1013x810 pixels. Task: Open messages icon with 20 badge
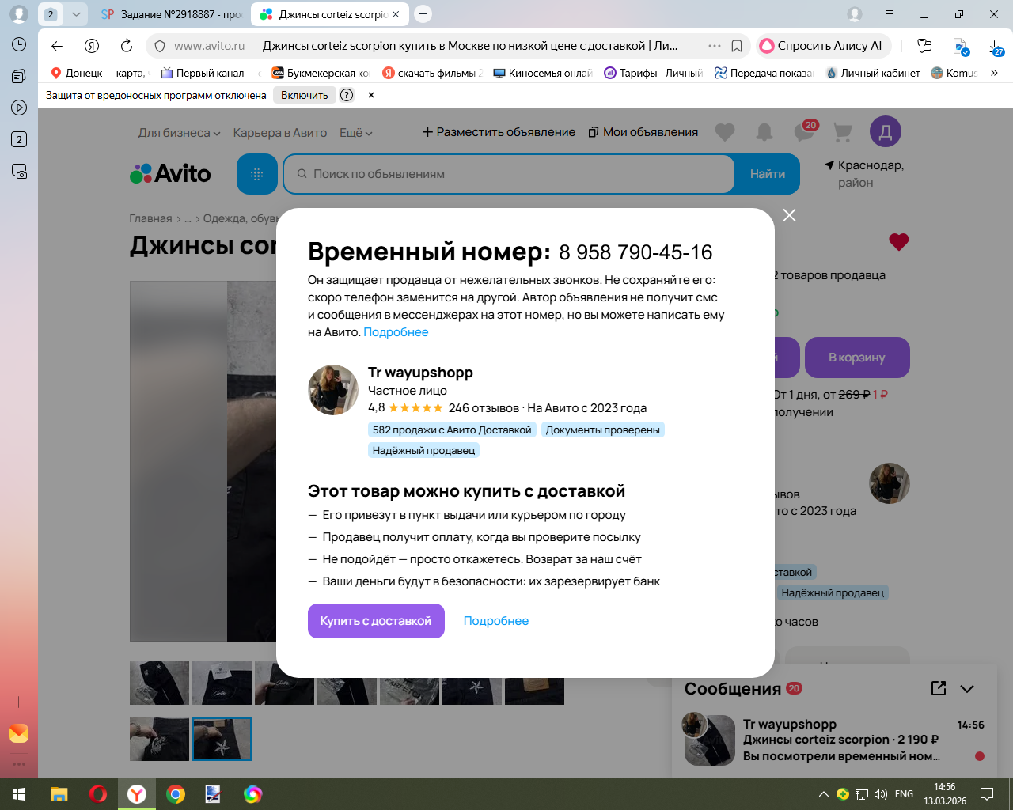tap(805, 131)
